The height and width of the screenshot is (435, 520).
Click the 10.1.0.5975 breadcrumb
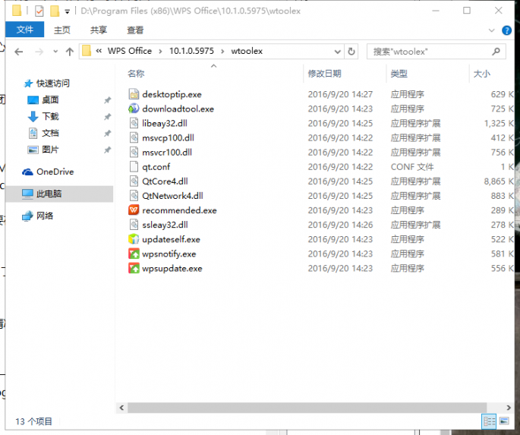click(x=191, y=51)
